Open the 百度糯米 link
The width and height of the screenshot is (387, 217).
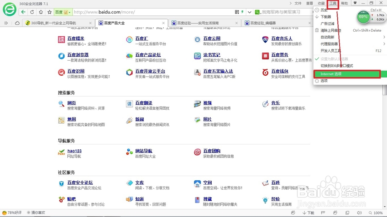point(76,39)
